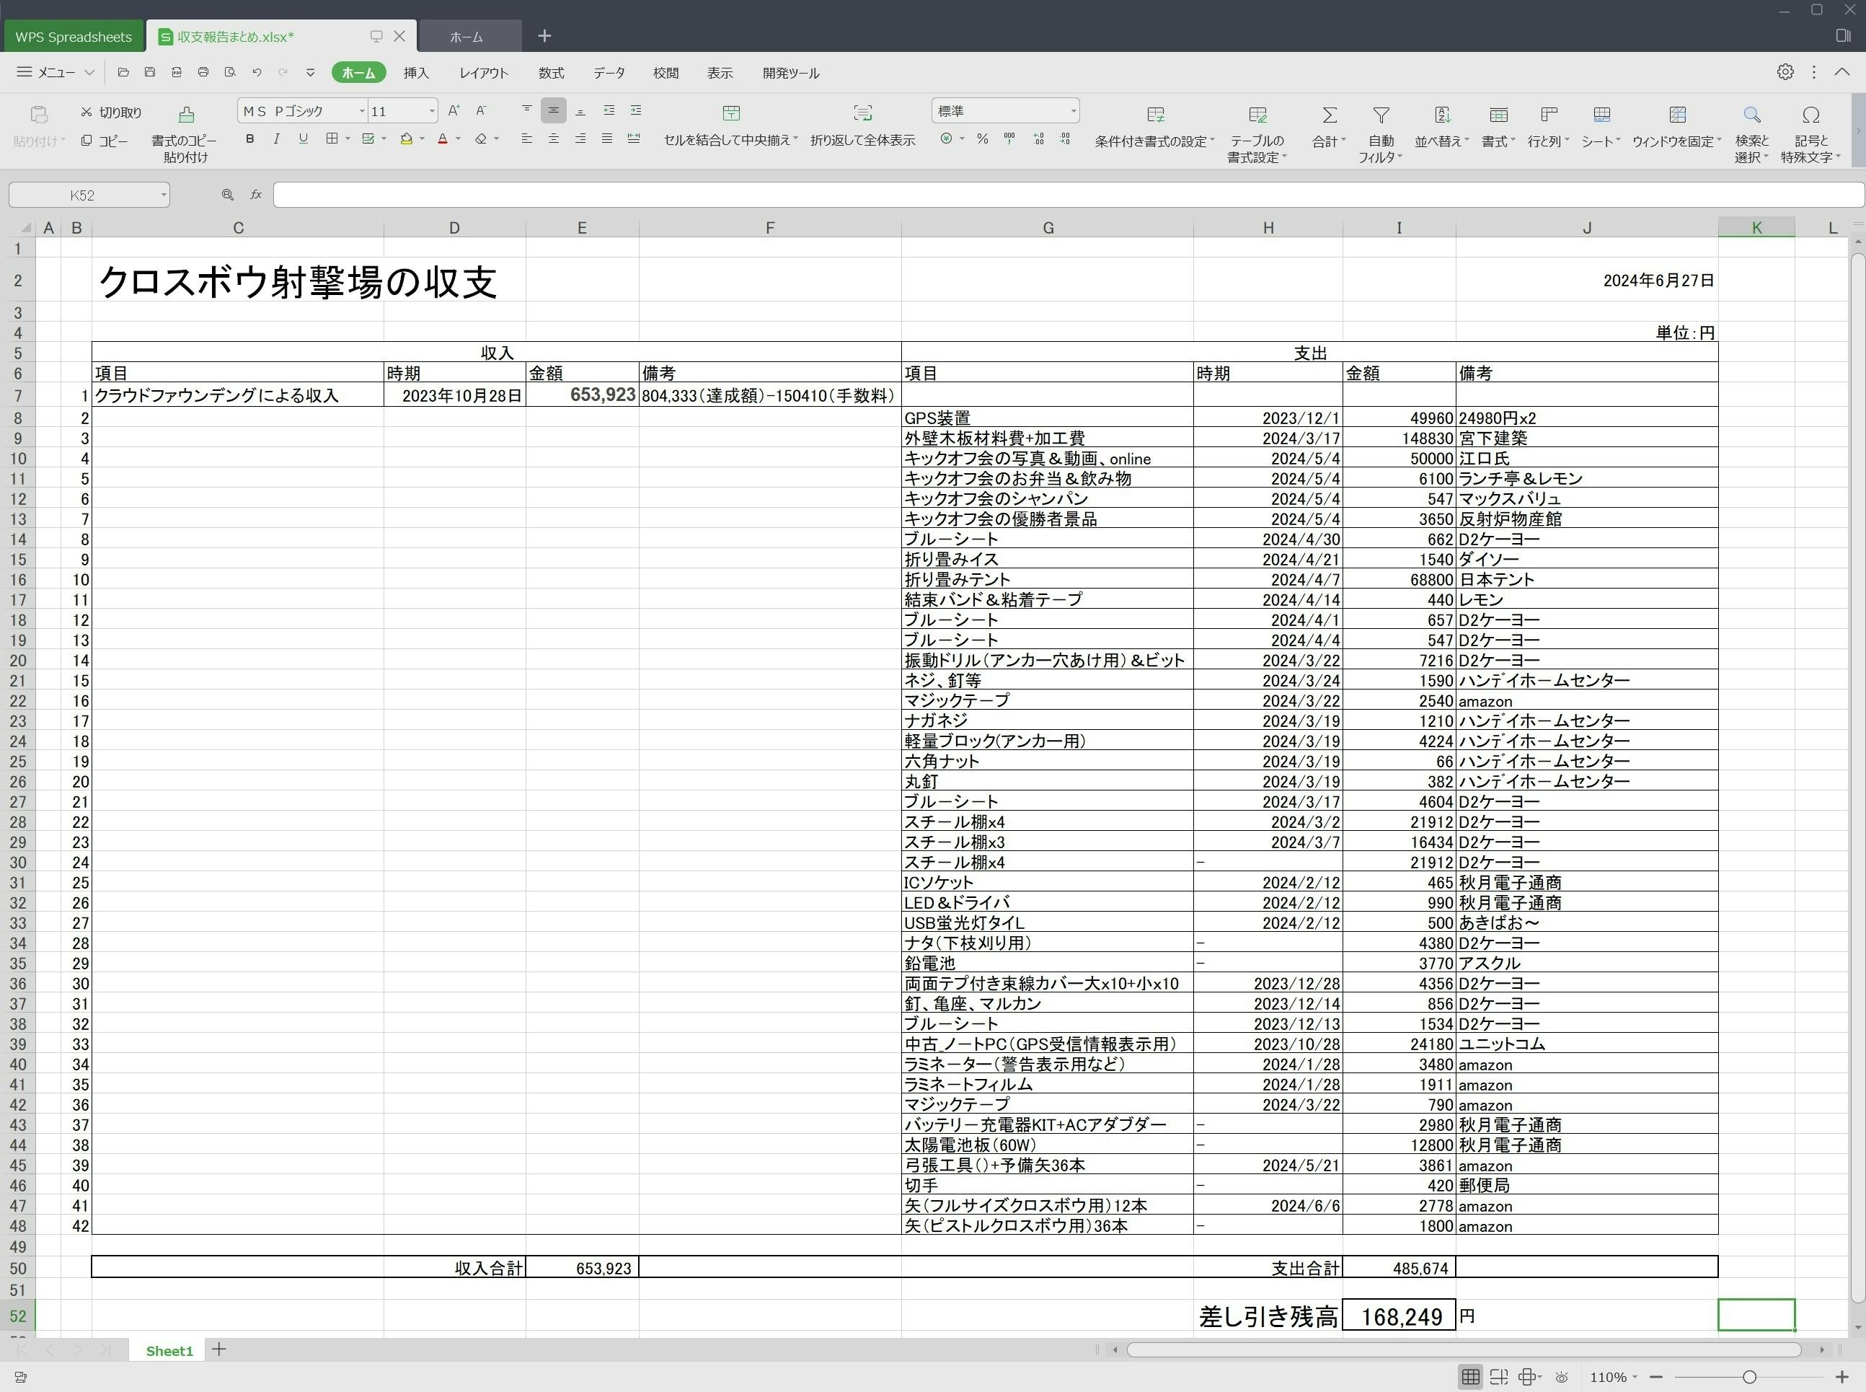This screenshot has height=1392, width=1866.
Task: Click the symbol omega icon
Action: click(1810, 115)
